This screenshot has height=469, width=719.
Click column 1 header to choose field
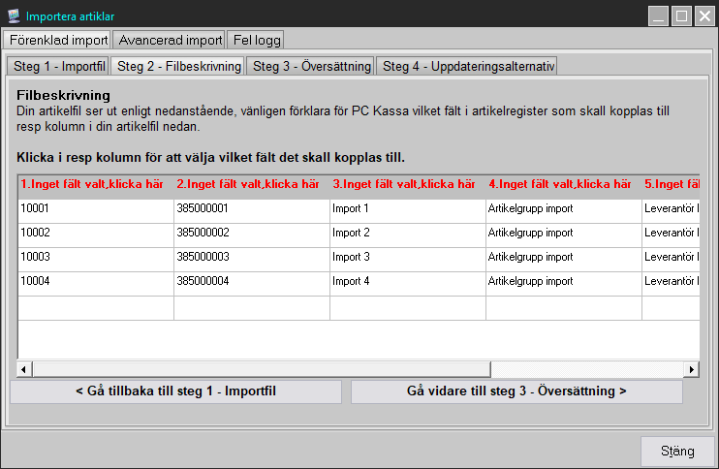tap(95, 184)
